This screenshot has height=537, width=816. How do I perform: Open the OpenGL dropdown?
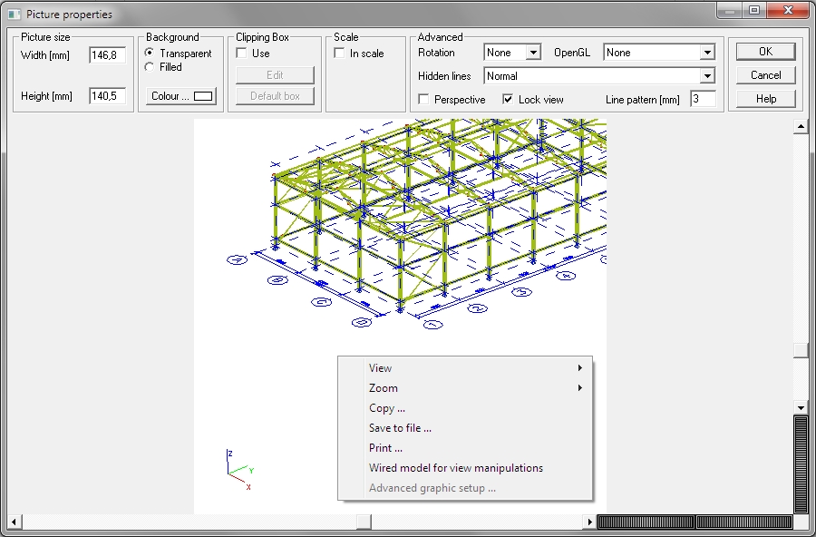(x=706, y=54)
